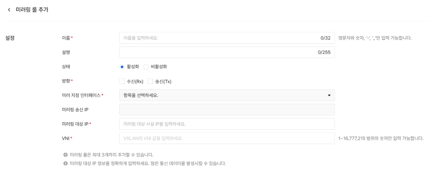Select the 활성화 radio button
Screen dimensions: 429x176
[122, 67]
